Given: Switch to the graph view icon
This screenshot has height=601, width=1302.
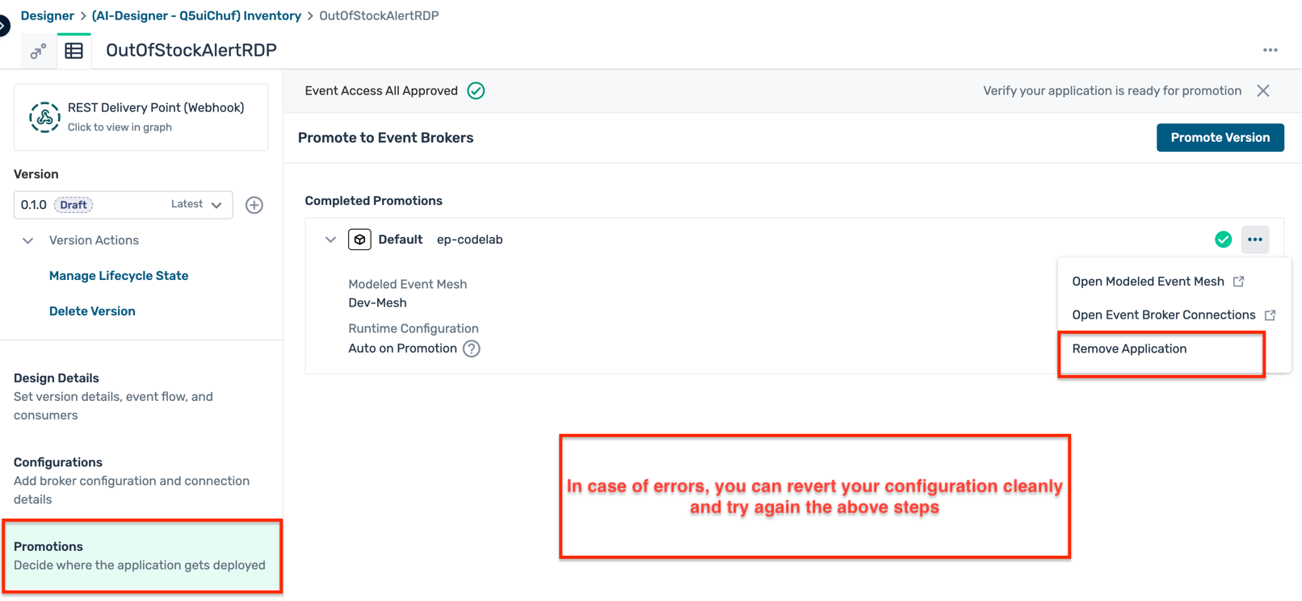Looking at the screenshot, I should (38, 52).
